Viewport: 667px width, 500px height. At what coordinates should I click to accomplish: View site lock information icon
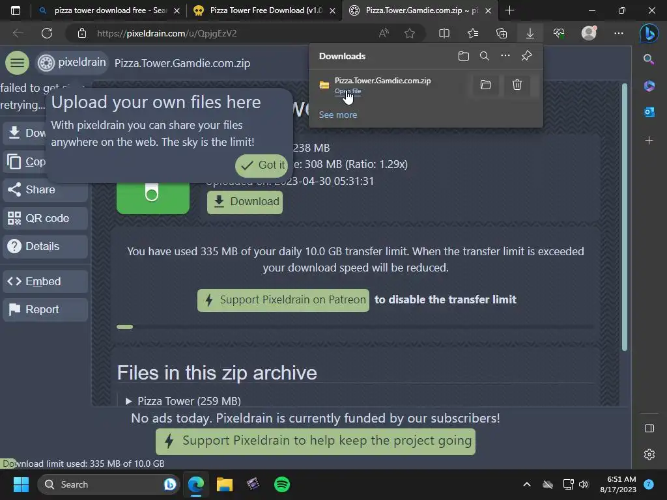(82, 33)
